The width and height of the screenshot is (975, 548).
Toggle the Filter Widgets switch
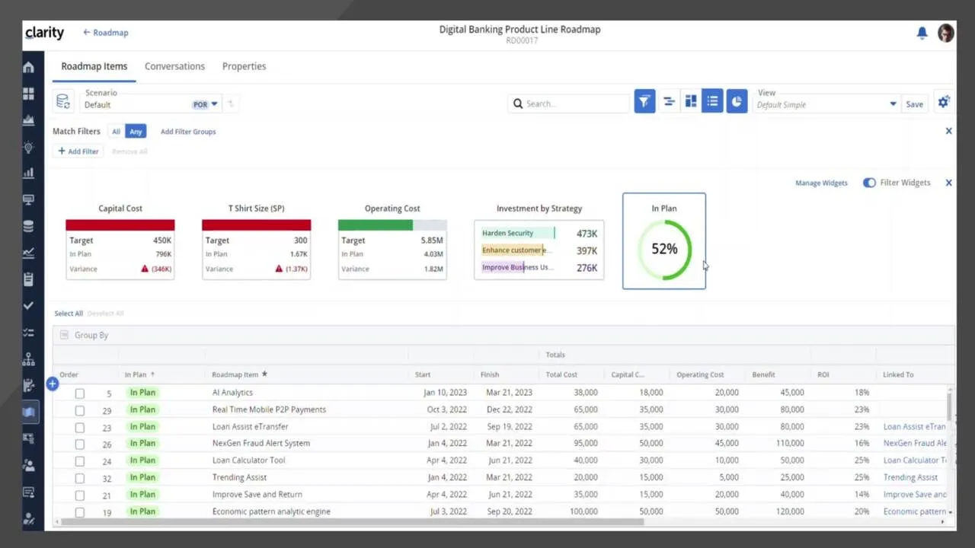point(869,183)
